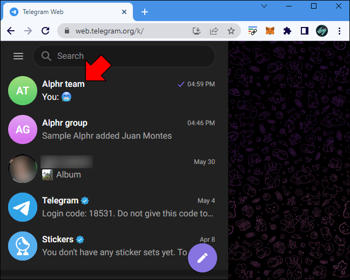Open a new browser tab
Image resolution: width=350 pixels, height=280 pixels.
point(145,12)
